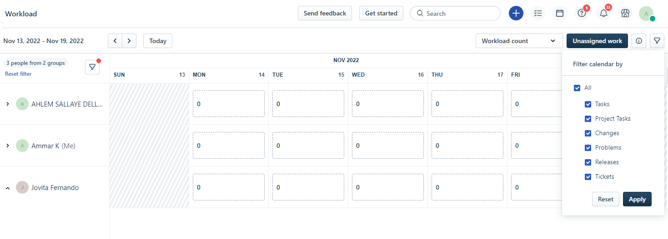The width and height of the screenshot is (668, 239).
Task: Uncheck the Problems checkbox
Action: (x=588, y=148)
